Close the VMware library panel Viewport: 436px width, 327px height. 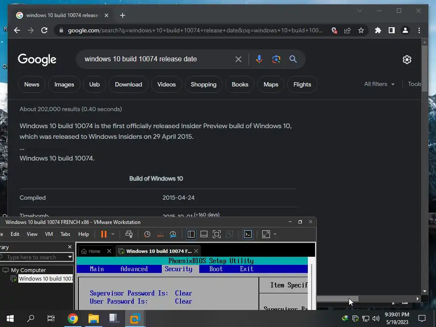tap(70, 247)
